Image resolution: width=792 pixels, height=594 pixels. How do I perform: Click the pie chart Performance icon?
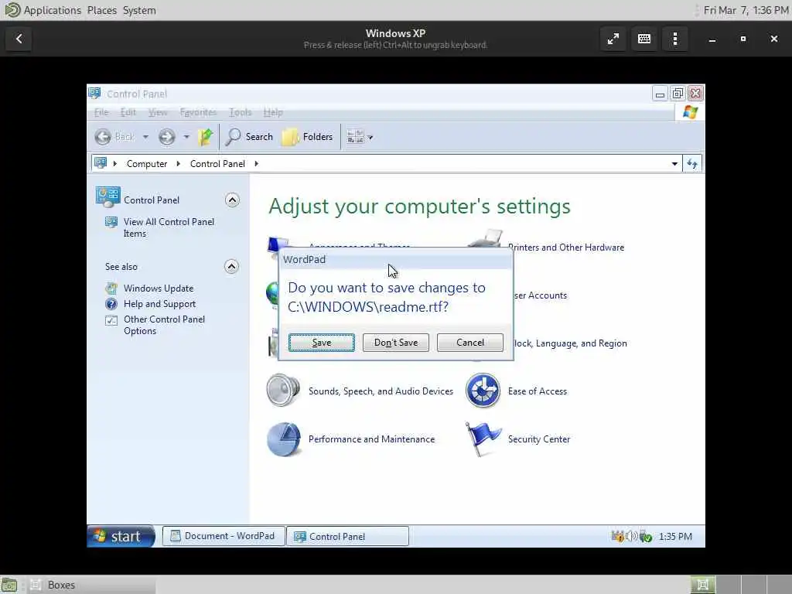pos(283,439)
